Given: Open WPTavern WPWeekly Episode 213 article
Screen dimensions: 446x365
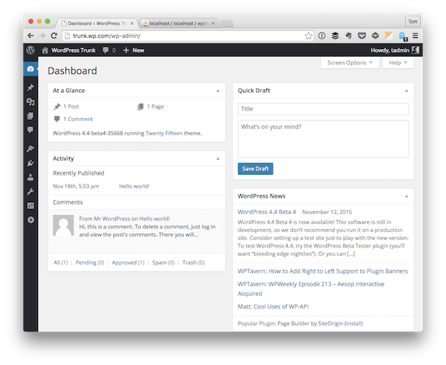Looking at the screenshot, I should pos(311,288).
